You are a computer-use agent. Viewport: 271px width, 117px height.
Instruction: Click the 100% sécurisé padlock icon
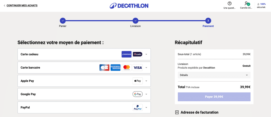click(x=258, y=4)
